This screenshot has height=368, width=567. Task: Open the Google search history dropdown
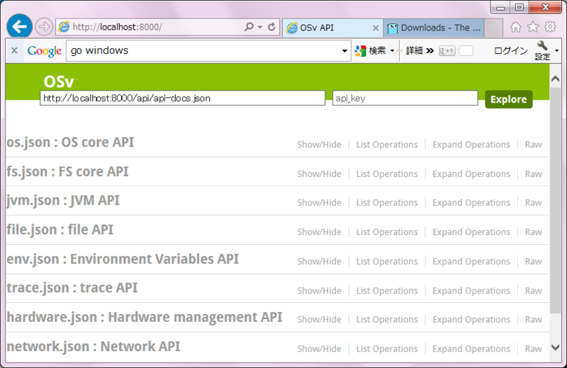coord(344,51)
